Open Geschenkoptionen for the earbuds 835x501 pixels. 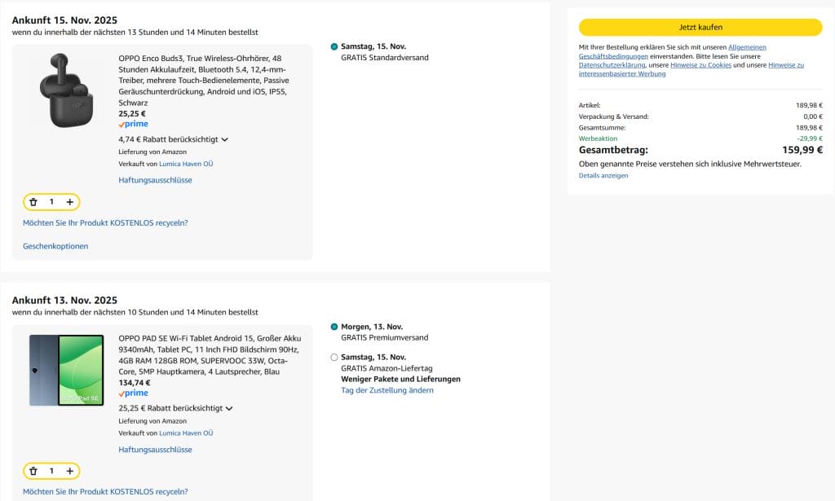pos(55,246)
